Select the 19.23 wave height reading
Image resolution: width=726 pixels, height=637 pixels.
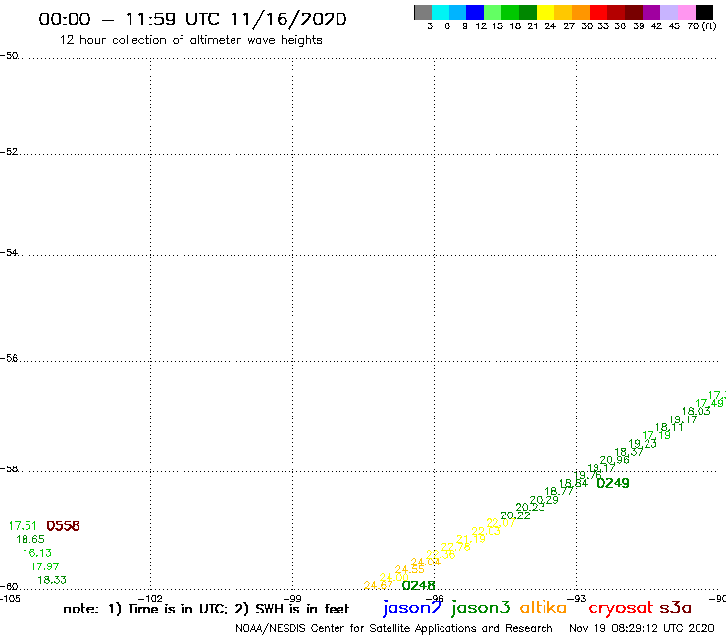(x=643, y=444)
